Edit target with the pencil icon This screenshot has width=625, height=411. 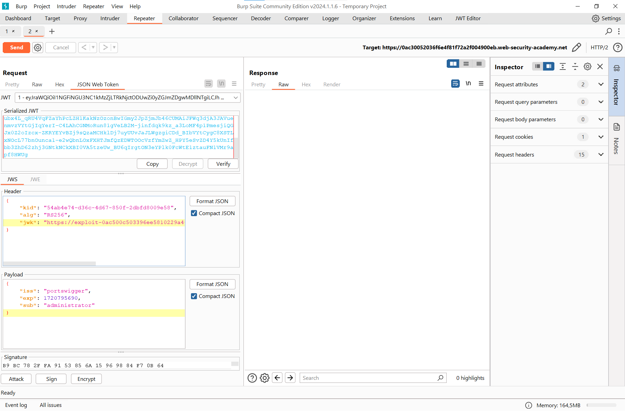[x=576, y=47]
